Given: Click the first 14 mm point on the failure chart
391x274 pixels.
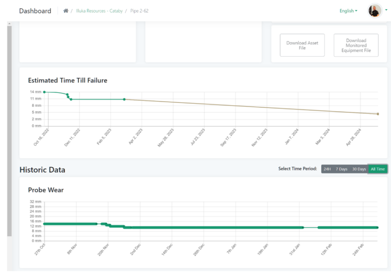Looking at the screenshot, I should [x=44, y=92].
